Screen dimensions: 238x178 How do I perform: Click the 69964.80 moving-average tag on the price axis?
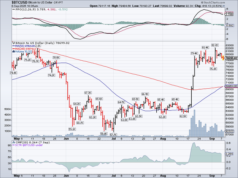(x=231, y=86)
